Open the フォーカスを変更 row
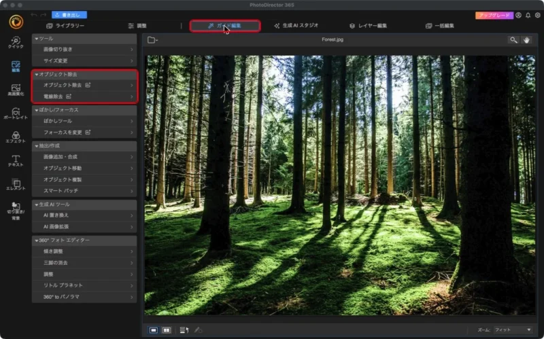The image size is (544, 339). (84, 132)
